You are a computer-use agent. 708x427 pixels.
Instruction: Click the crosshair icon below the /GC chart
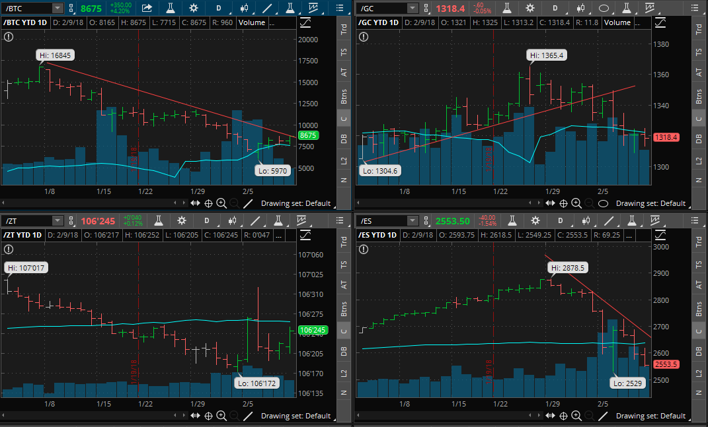click(563, 203)
